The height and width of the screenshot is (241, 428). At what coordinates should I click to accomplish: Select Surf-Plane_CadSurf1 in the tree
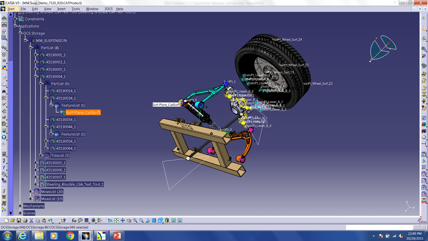point(83,112)
